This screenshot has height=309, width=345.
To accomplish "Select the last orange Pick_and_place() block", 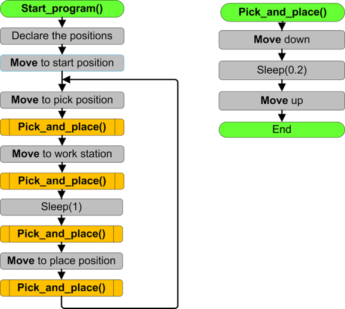I will click(x=61, y=288).
